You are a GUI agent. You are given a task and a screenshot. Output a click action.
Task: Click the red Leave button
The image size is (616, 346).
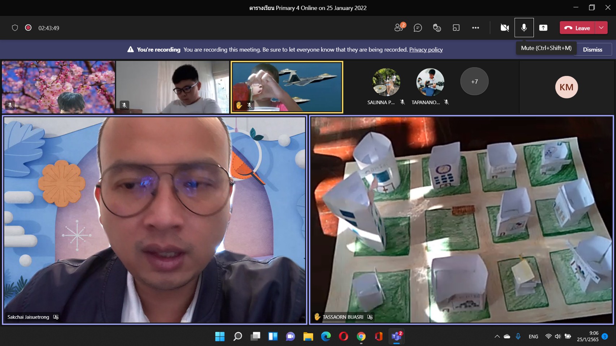point(577,28)
